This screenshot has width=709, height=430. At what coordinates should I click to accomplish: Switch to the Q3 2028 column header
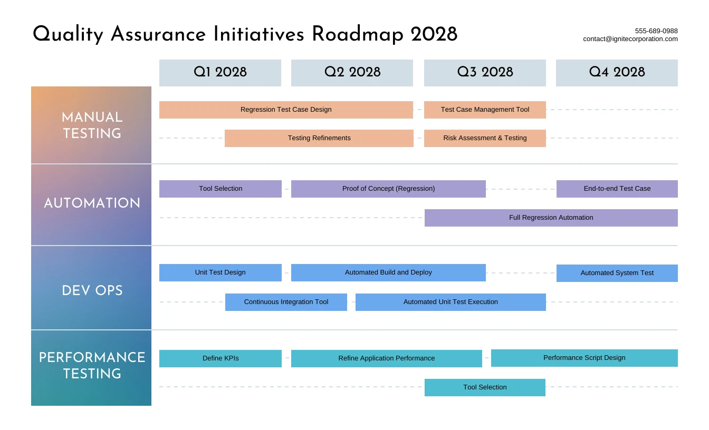(x=485, y=72)
